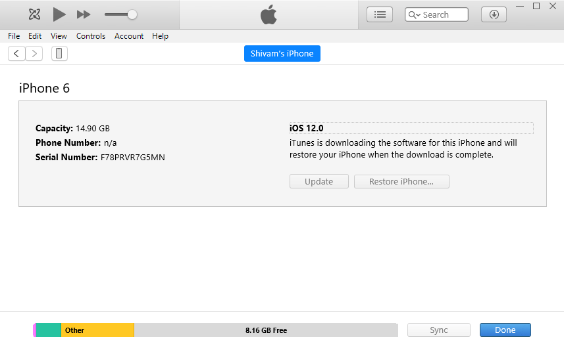Image resolution: width=564 pixels, height=348 pixels.
Task: Click the Restore iPhone... button
Action: pyautogui.click(x=401, y=181)
